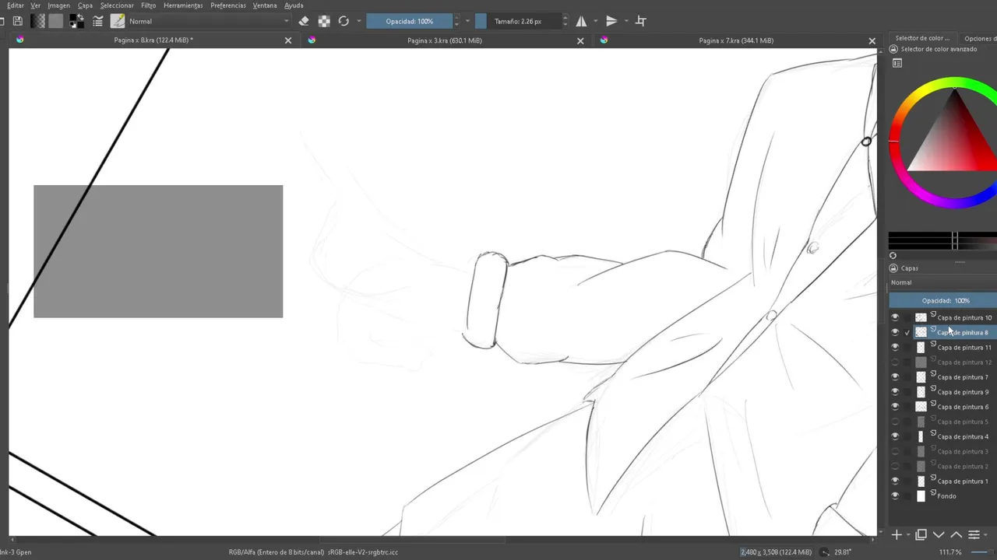This screenshot has height=560, width=997.
Task: Hide layer Capa de pintura 10
Action: [895, 317]
